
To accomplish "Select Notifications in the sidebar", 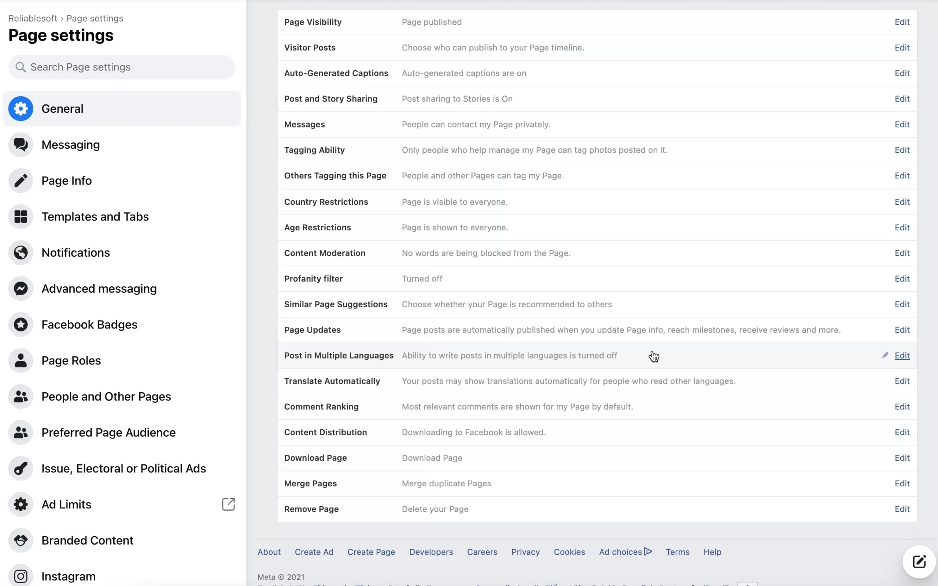I will point(122,253).
